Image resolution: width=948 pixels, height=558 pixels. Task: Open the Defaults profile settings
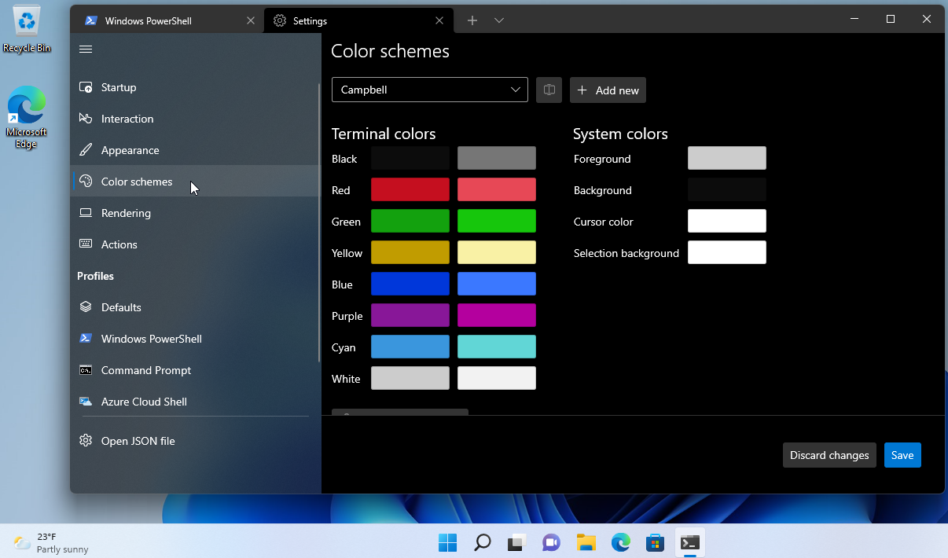pos(195,307)
